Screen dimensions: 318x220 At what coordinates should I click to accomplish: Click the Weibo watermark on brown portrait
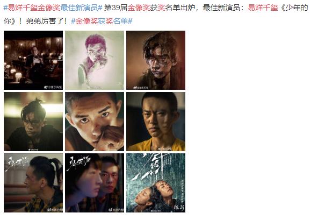(141, 87)
